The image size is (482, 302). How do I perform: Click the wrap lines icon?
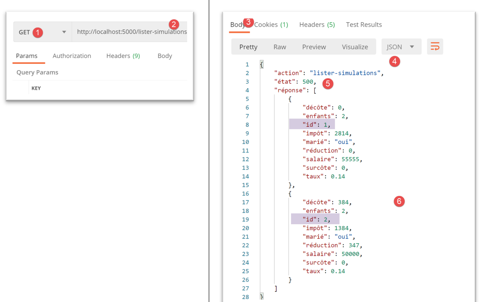435,47
